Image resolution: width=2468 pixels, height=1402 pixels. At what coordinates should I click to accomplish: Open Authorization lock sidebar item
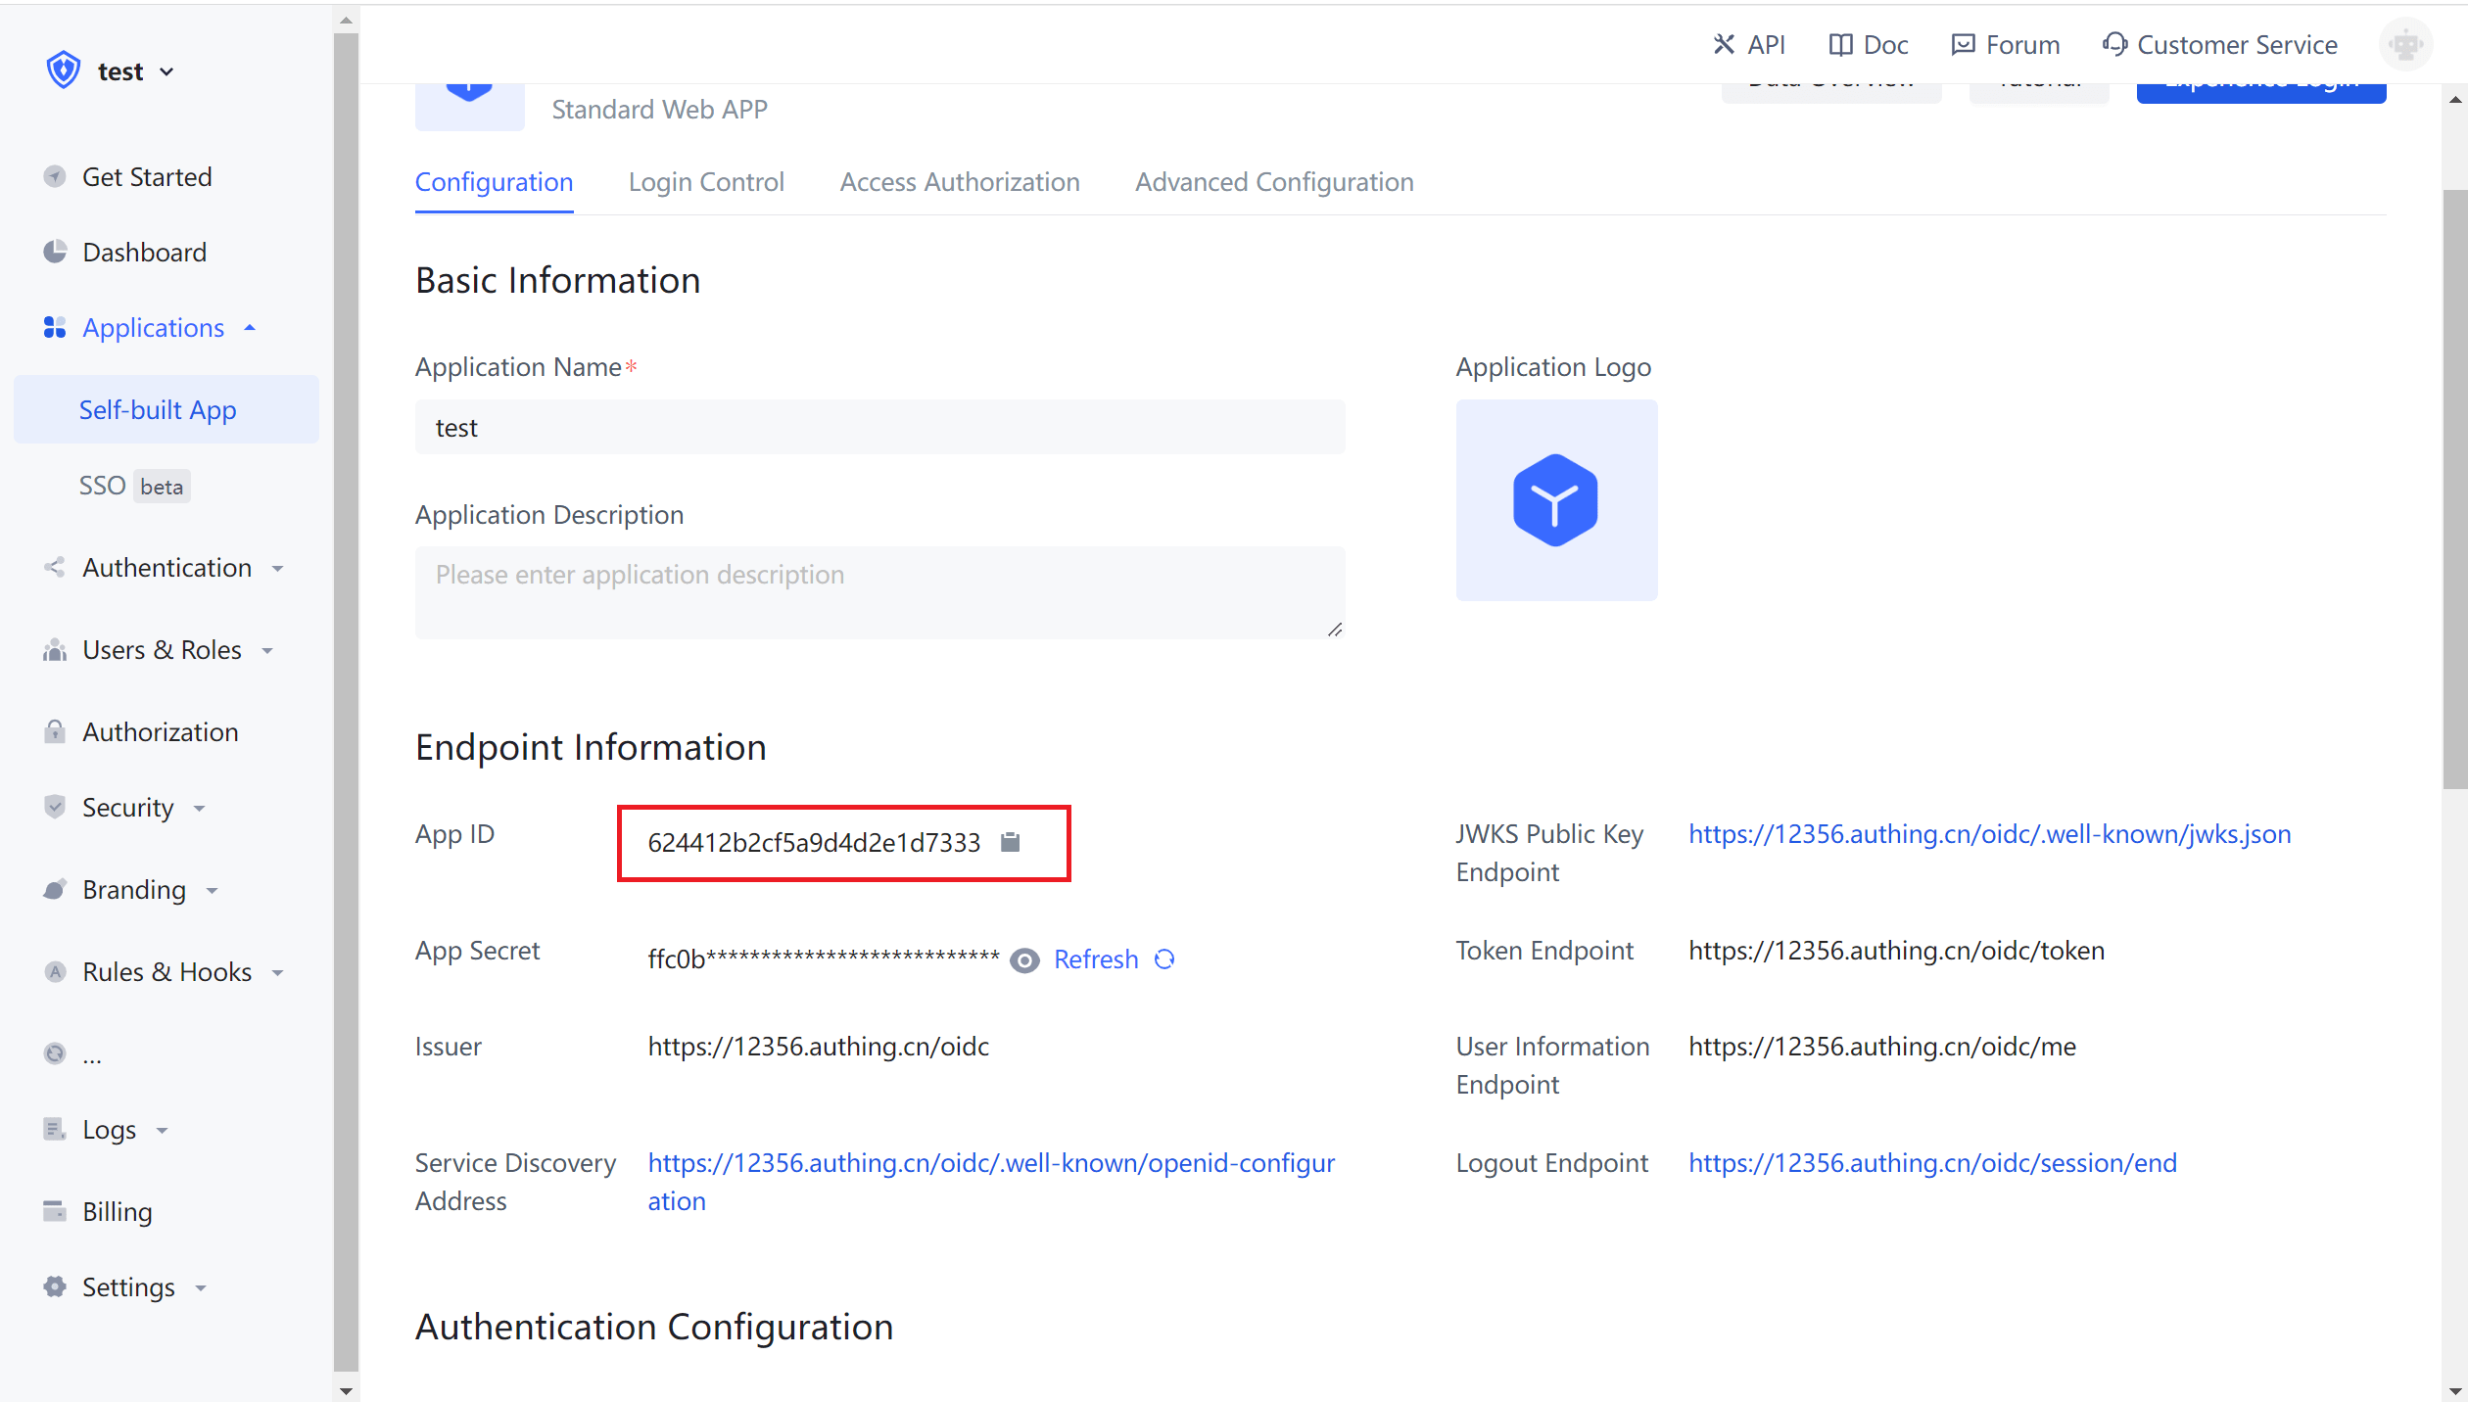[x=160, y=732]
